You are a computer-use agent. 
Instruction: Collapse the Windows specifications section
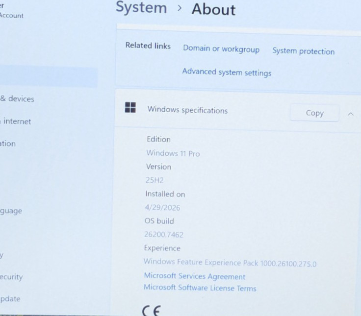pyautogui.click(x=350, y=114)
